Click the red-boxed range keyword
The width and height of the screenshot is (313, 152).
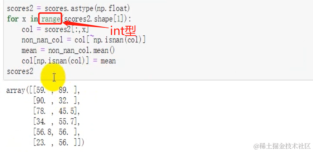pos(51,19)
